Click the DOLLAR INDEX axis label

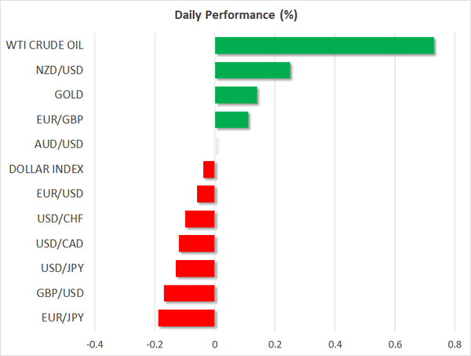coord(46,169)
